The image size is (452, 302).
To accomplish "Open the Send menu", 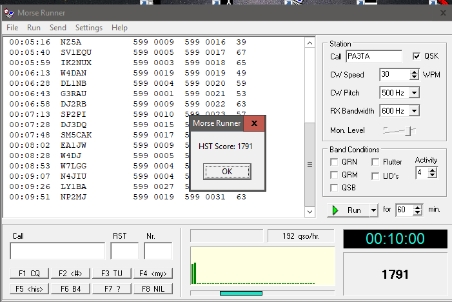I will coord(57,28).
